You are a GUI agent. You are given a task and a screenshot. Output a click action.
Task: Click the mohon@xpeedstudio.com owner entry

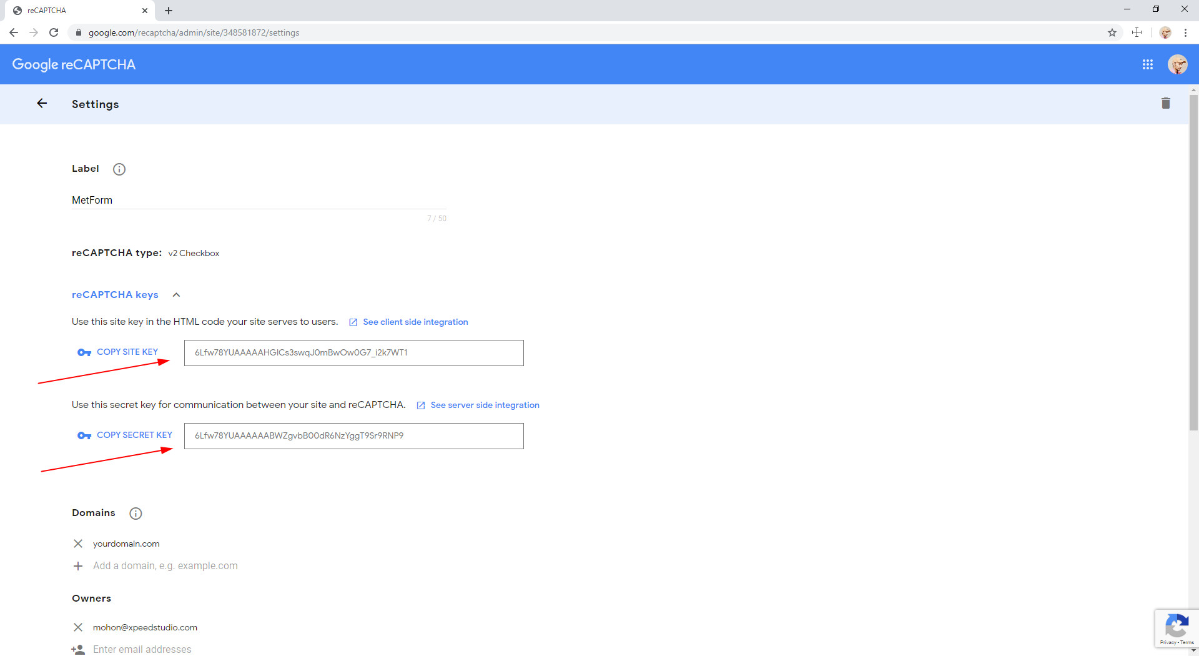click(145, 628)
